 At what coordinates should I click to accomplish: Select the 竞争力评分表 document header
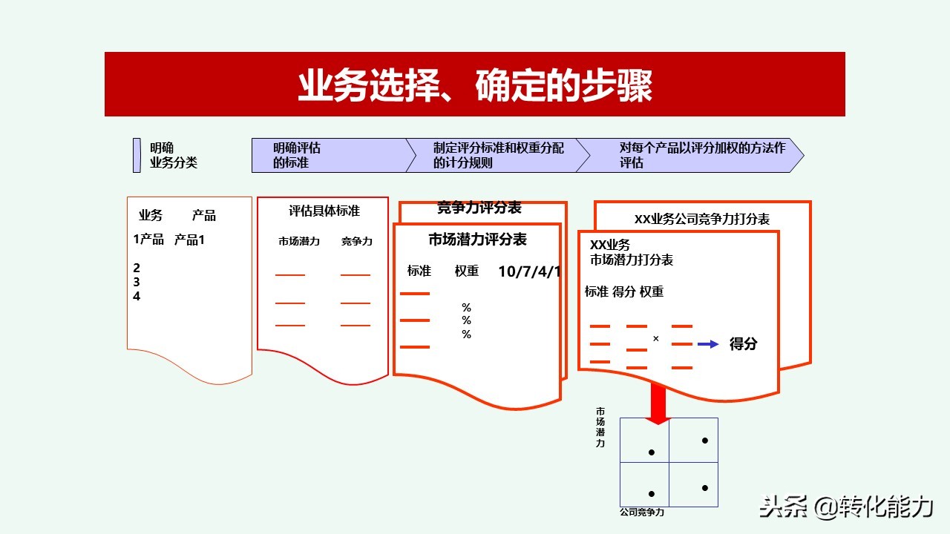pos(481,209)
